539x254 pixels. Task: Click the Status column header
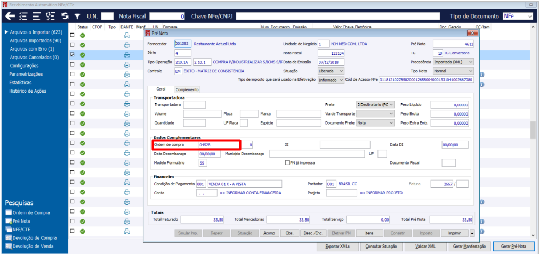click(83, 27)
